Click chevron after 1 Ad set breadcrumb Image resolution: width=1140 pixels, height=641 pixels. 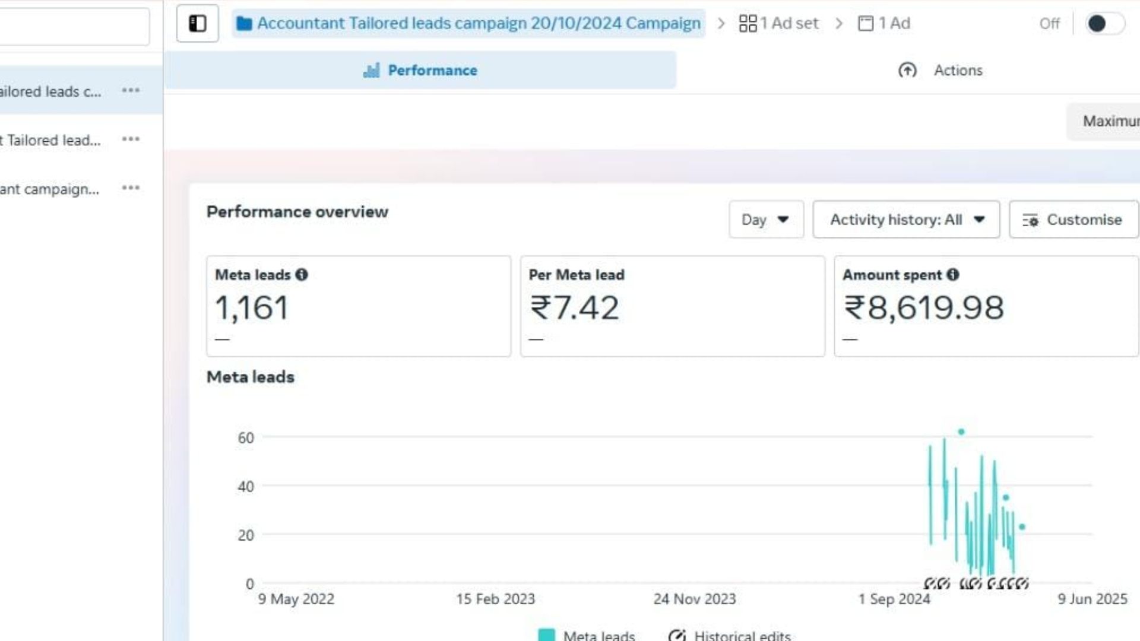pos(839,23)
